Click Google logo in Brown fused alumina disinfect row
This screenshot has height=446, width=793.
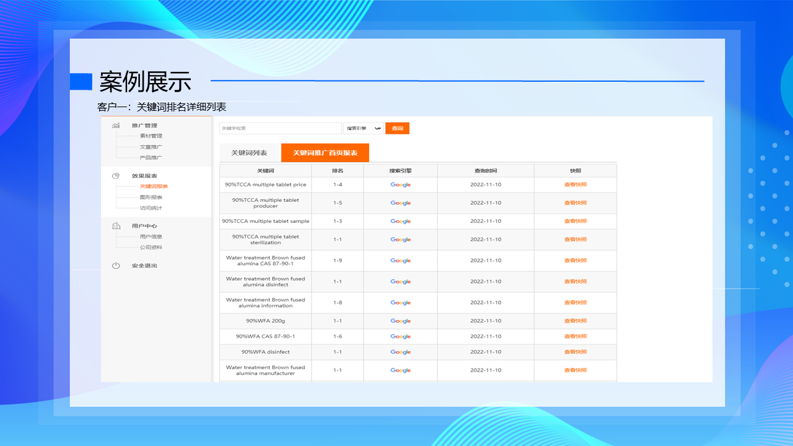click(x=400, y=282)
